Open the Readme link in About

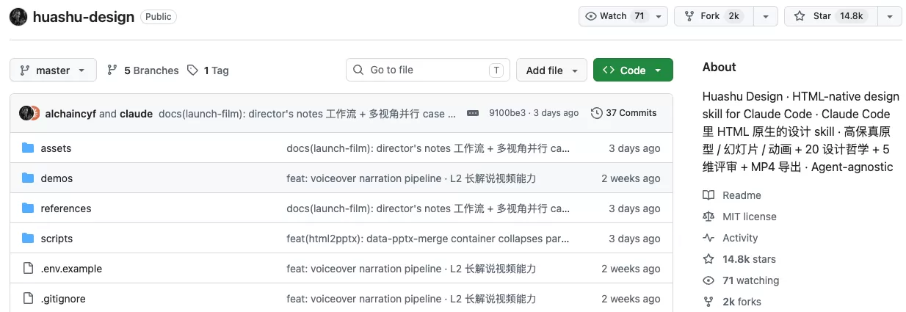tap(742, 195)
